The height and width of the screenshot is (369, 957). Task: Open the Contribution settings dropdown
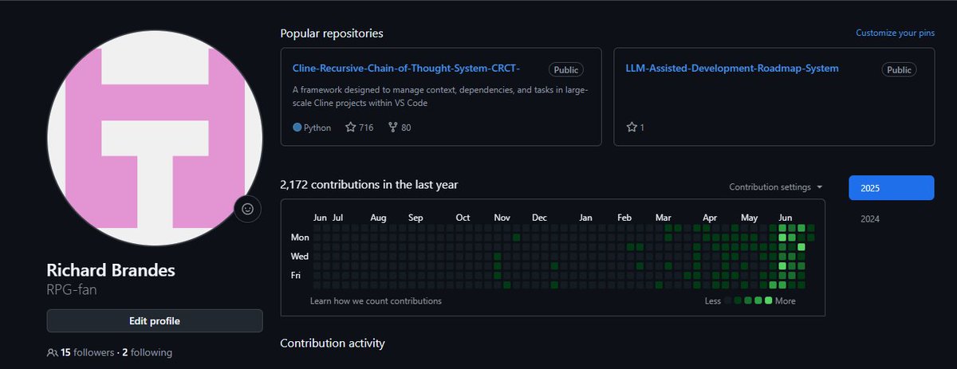coord(776,187)
